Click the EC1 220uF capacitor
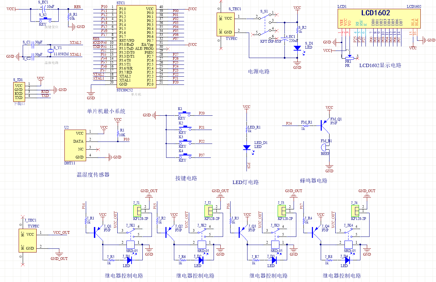Image resolution: width=436 pixels, height=282 pixels. [x=284, y=38]
